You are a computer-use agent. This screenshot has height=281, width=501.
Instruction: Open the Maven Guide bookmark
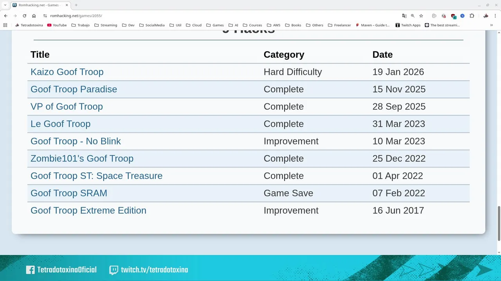click(372, 25)
